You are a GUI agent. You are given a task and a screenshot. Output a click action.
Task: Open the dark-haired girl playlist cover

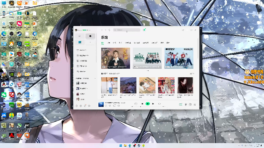pos(185,85)
